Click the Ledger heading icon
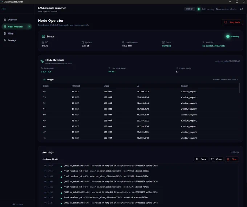The image size is (247, 207). pyautogui.click(x=44, y=80)
